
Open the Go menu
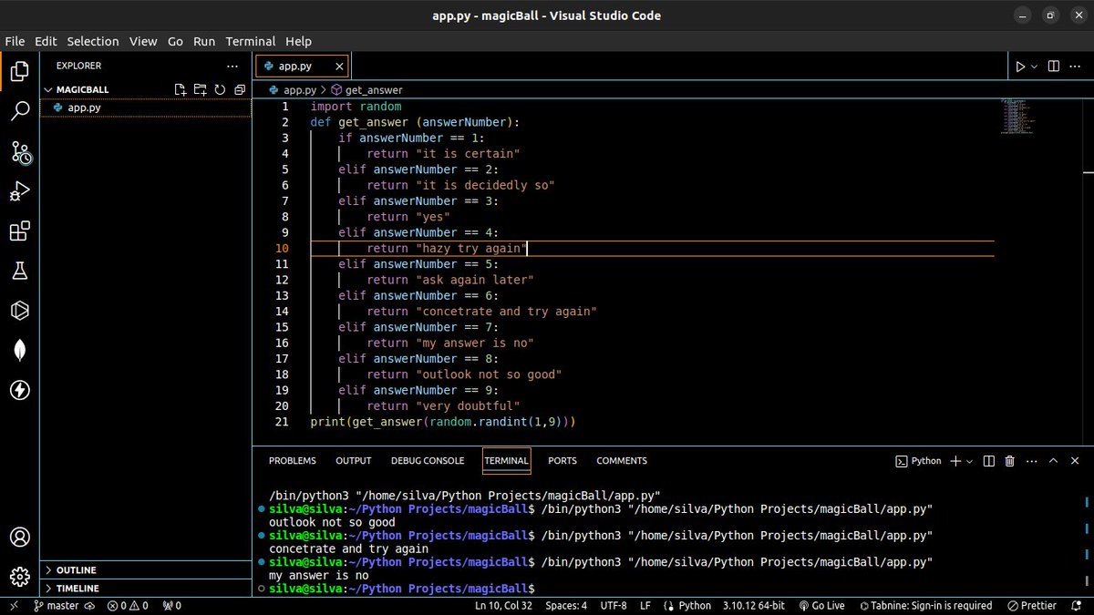[175, 41]
